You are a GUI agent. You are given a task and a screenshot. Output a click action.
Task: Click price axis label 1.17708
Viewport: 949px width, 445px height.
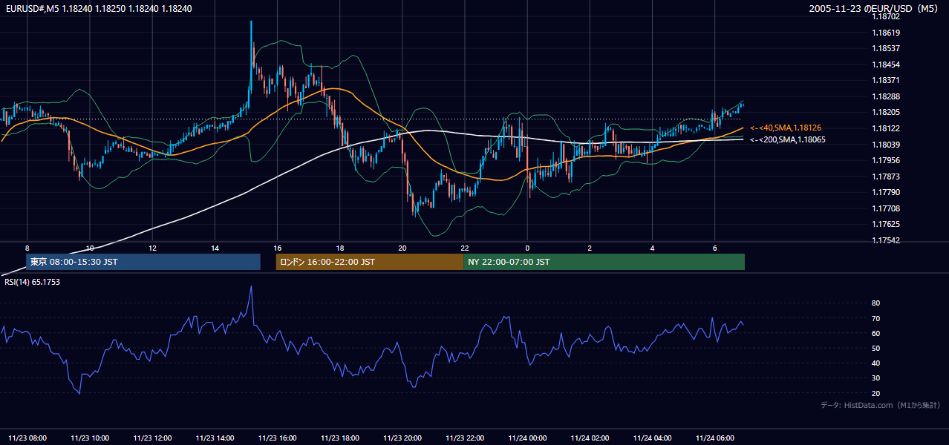886,208
